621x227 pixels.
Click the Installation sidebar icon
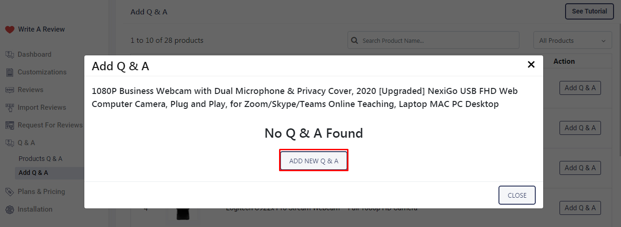pyautogui.click(x=10, y=209)
